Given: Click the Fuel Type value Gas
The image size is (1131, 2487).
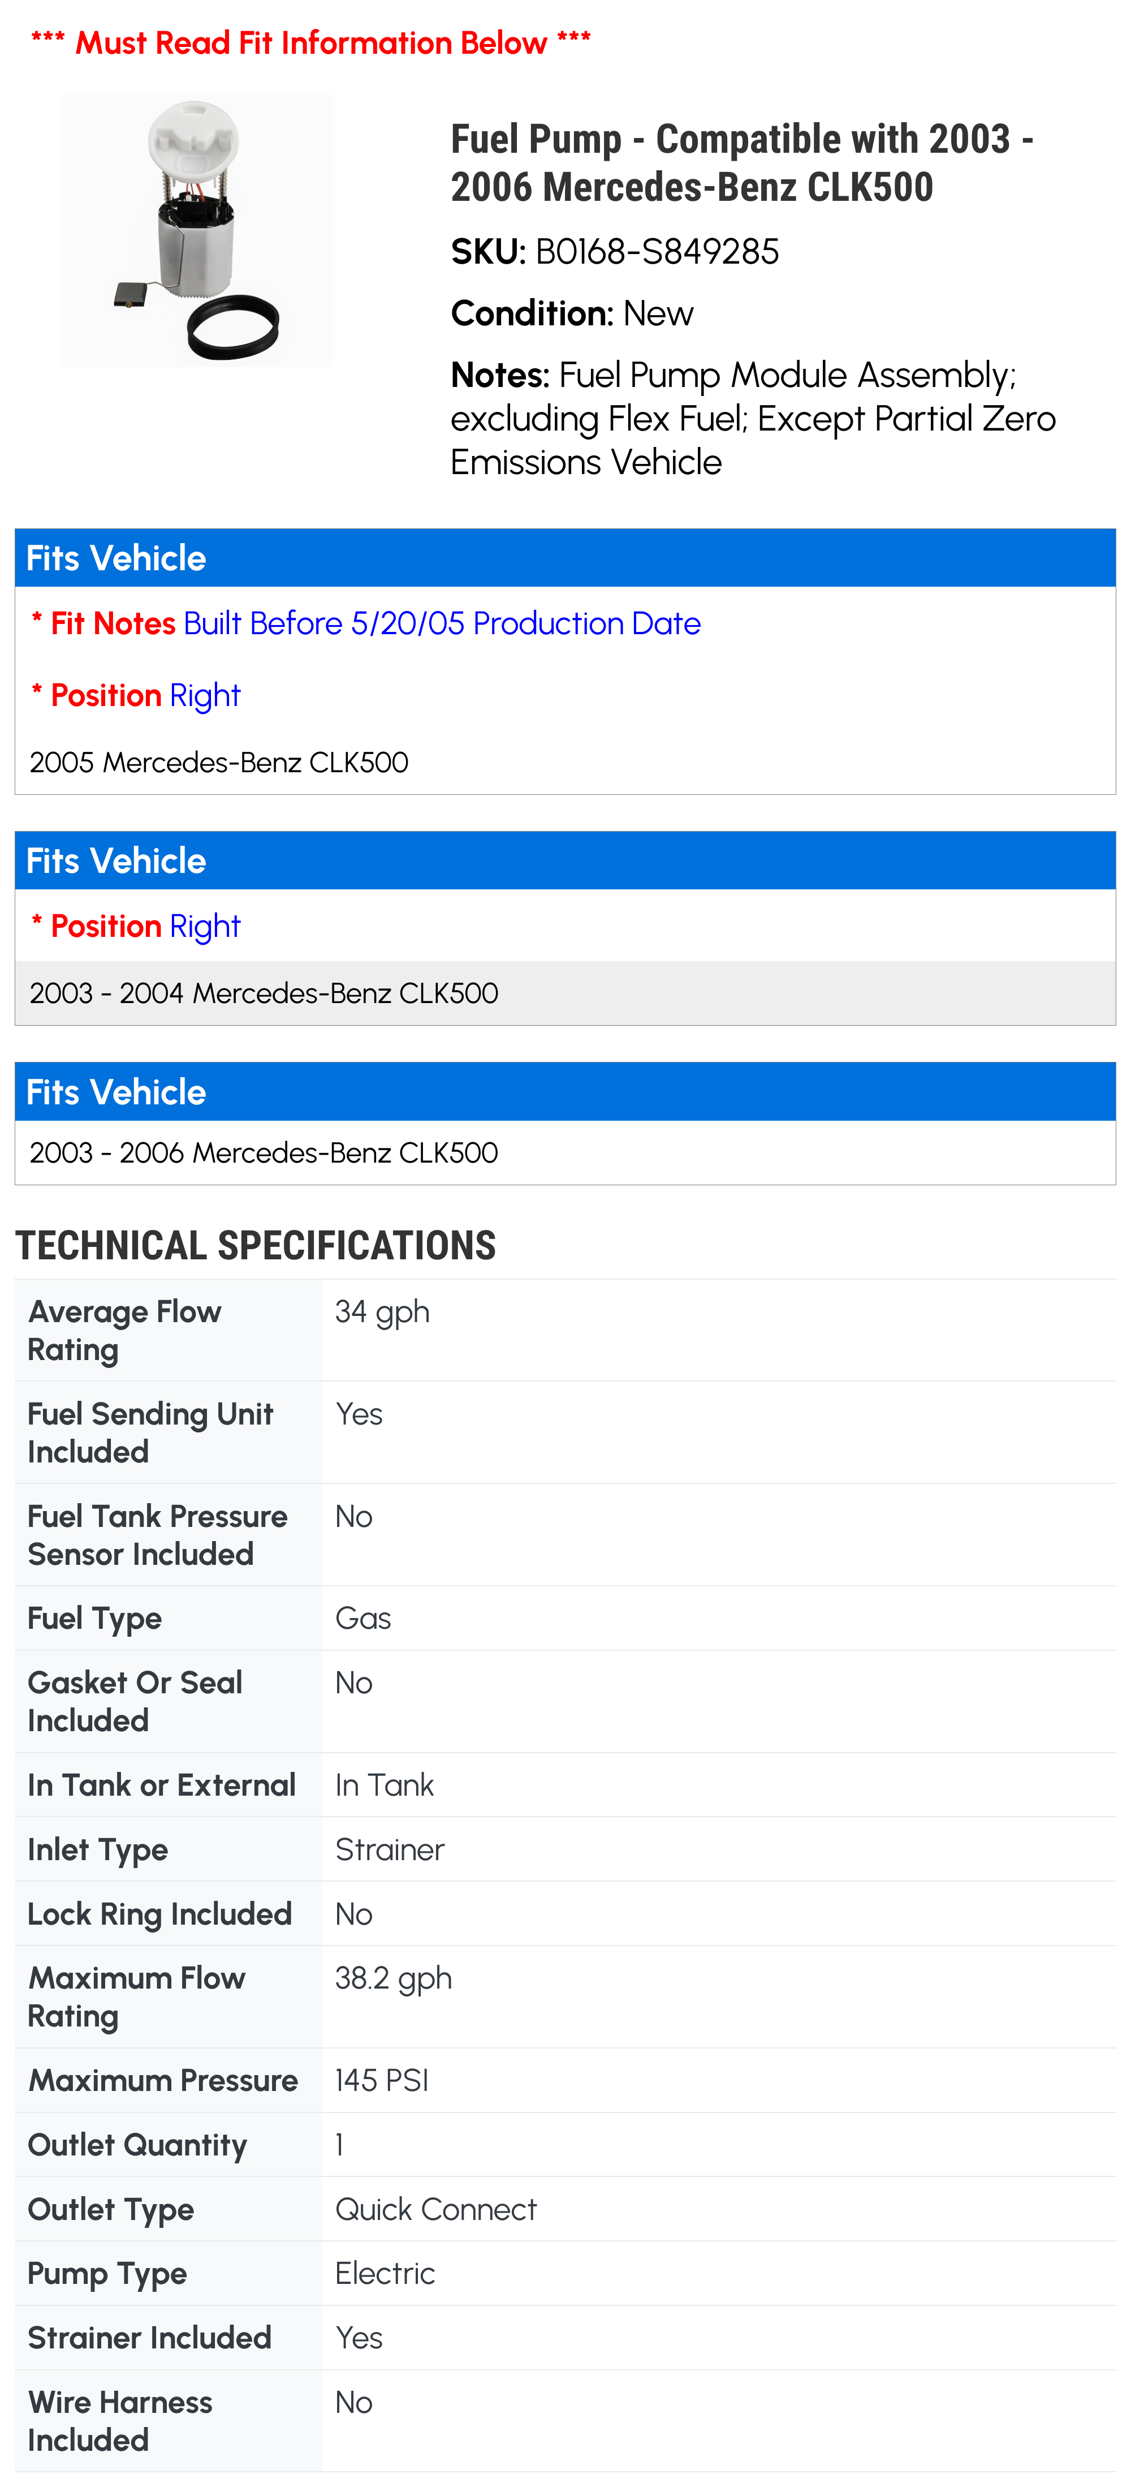Looking at the screenshot, I should (363, 1618).
